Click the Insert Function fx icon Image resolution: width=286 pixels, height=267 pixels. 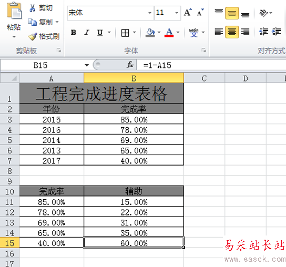130,65
